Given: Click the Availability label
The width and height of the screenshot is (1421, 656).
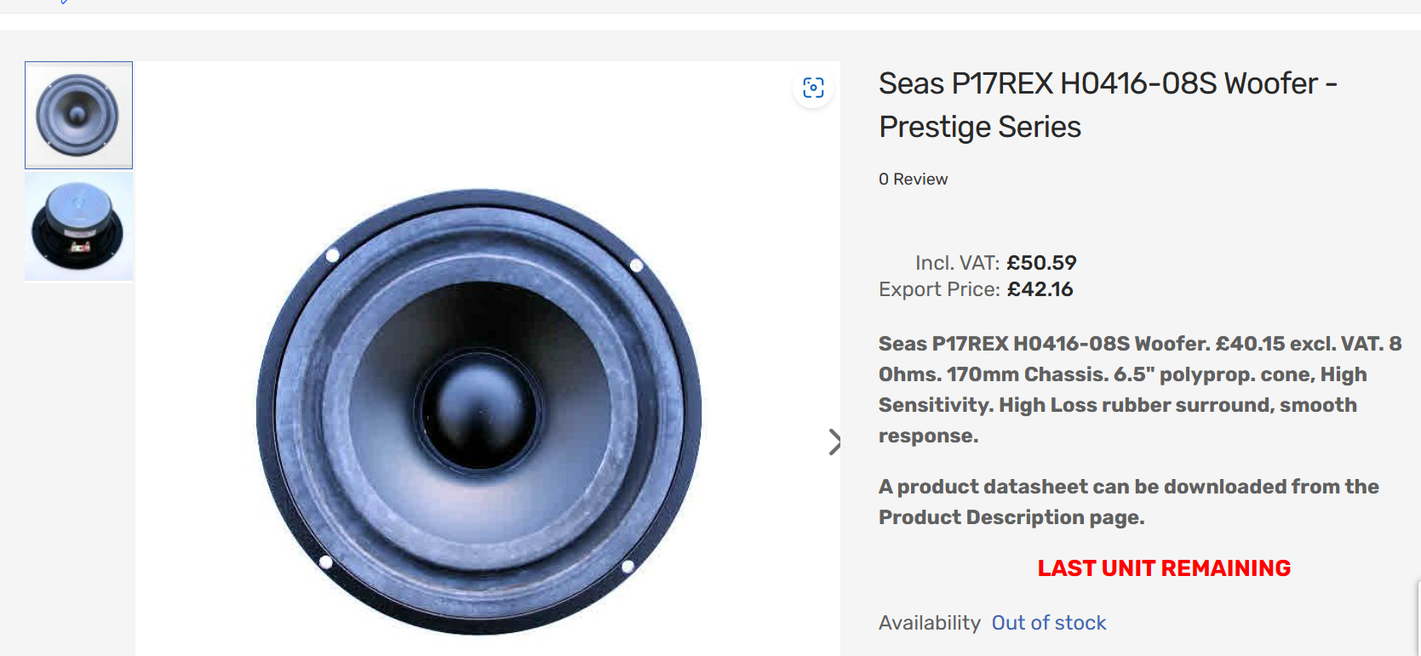Looking at the screenshot, I should (929, 623).
